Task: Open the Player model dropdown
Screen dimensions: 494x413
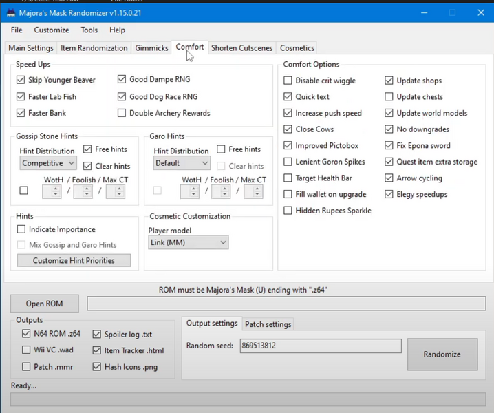Action: pyautogui.click(x=189, y=242)
